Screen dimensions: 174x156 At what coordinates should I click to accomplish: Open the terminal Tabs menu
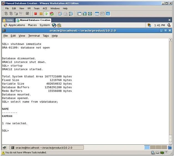(x=46, y=36)
